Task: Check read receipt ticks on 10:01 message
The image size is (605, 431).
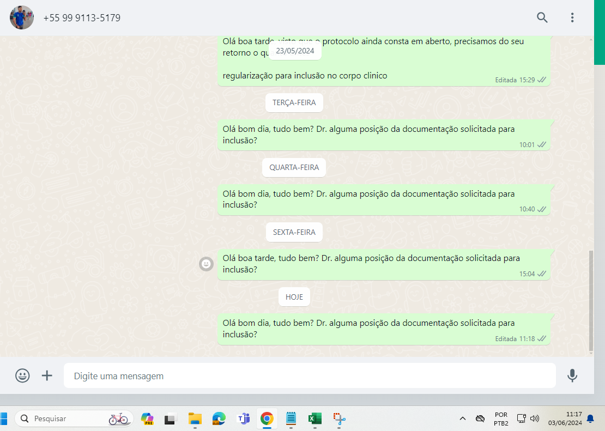Action: coord(542,145)
